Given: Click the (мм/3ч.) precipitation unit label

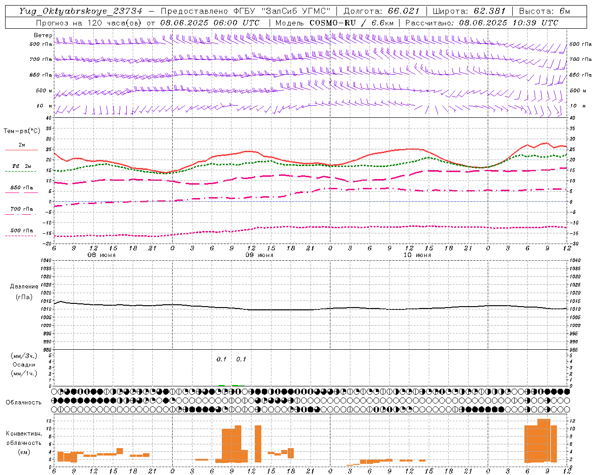Looking at the screenshot, I should (24, 356).
